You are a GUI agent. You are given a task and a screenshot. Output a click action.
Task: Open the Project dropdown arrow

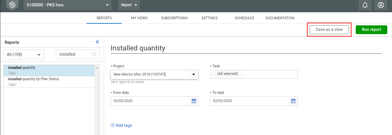tap(194, 74)
